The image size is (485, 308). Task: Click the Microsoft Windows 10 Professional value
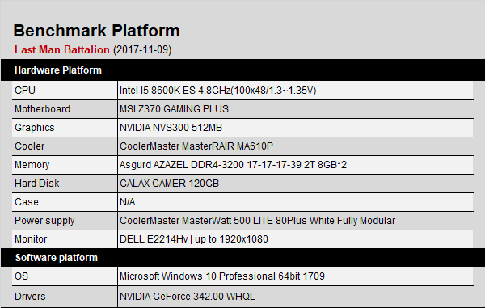click(222, 276)
